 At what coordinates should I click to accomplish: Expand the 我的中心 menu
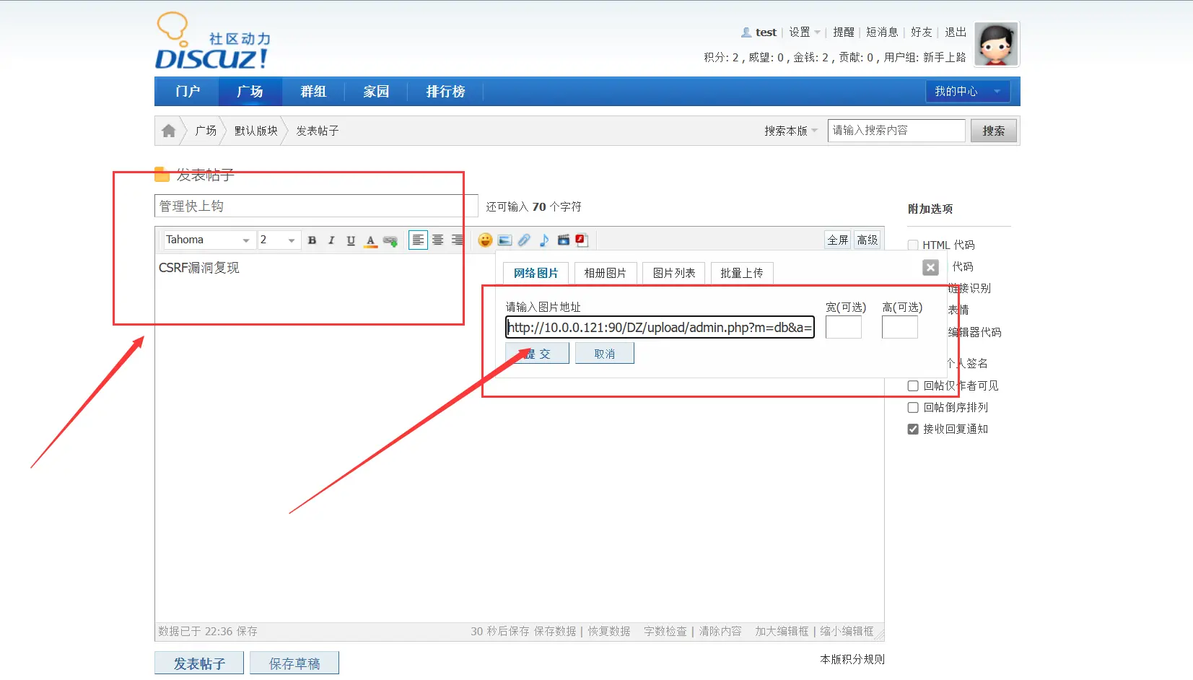pyautogui.click(x=968, y=92)
